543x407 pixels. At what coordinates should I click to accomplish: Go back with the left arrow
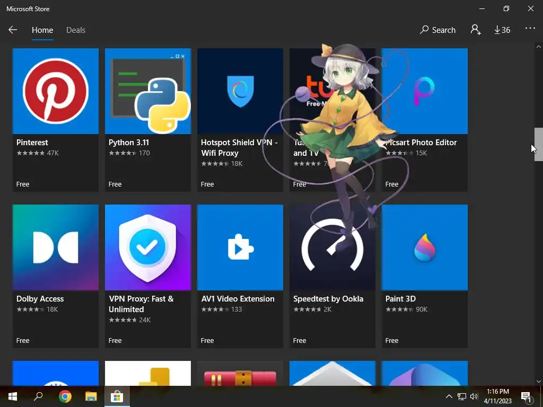click(13, 30)
